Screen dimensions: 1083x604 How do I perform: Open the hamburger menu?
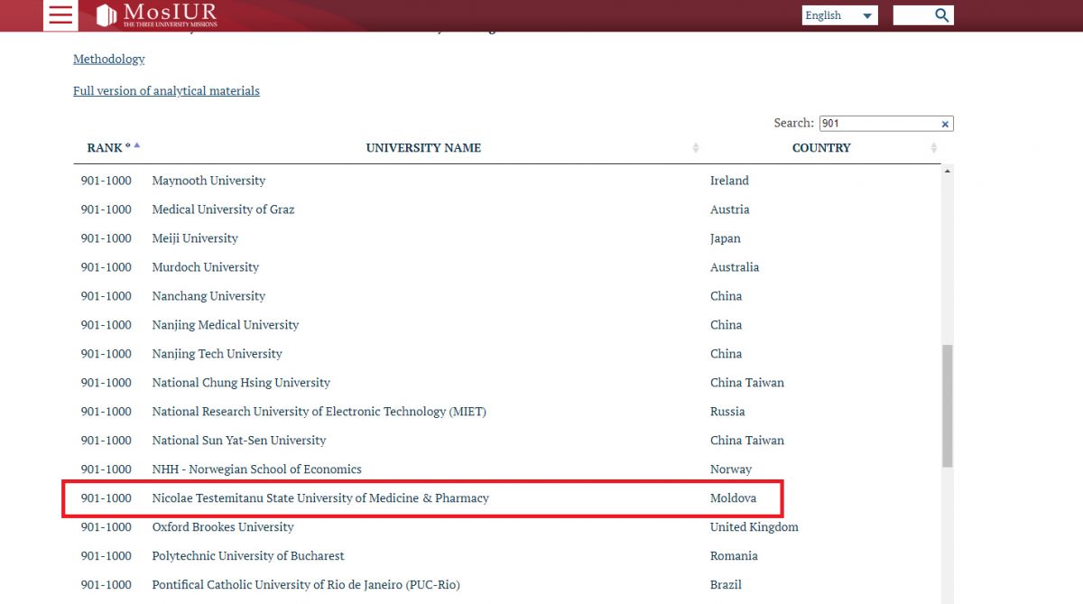click(x=61, y=15)
